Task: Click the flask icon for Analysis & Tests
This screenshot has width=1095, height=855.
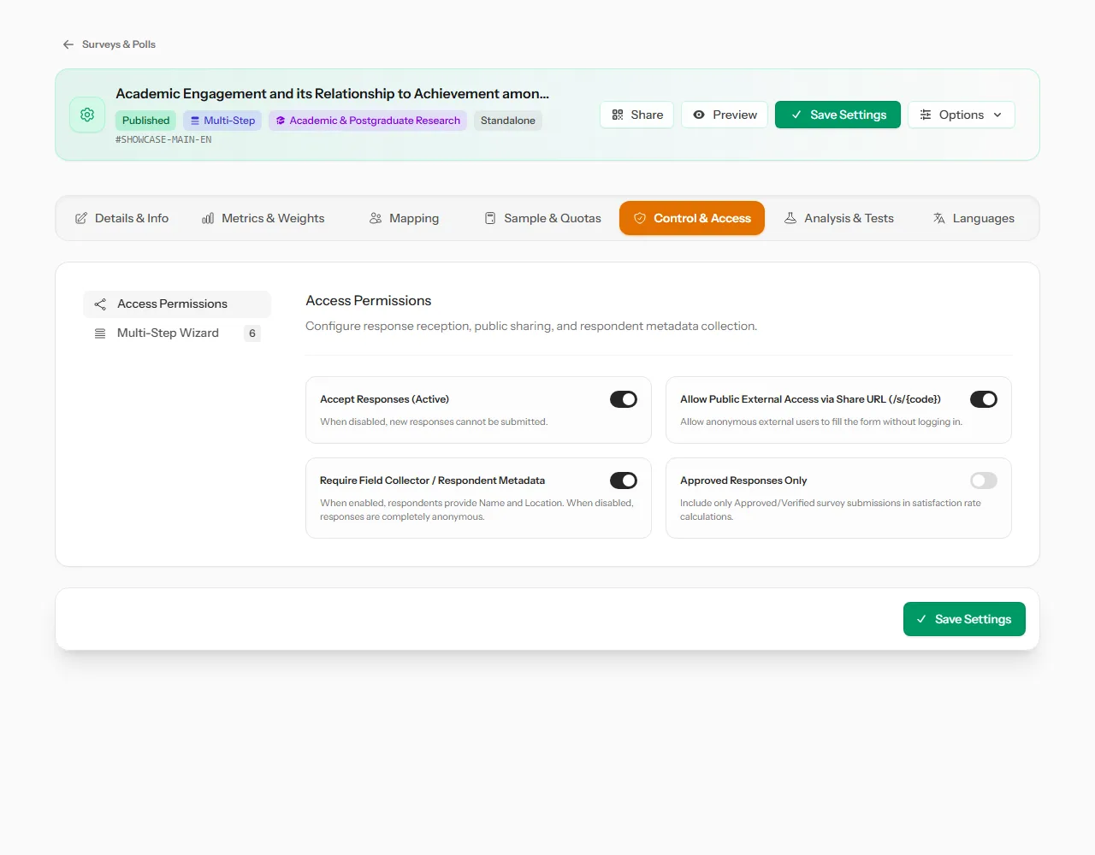Action: [x=790, y=218]
